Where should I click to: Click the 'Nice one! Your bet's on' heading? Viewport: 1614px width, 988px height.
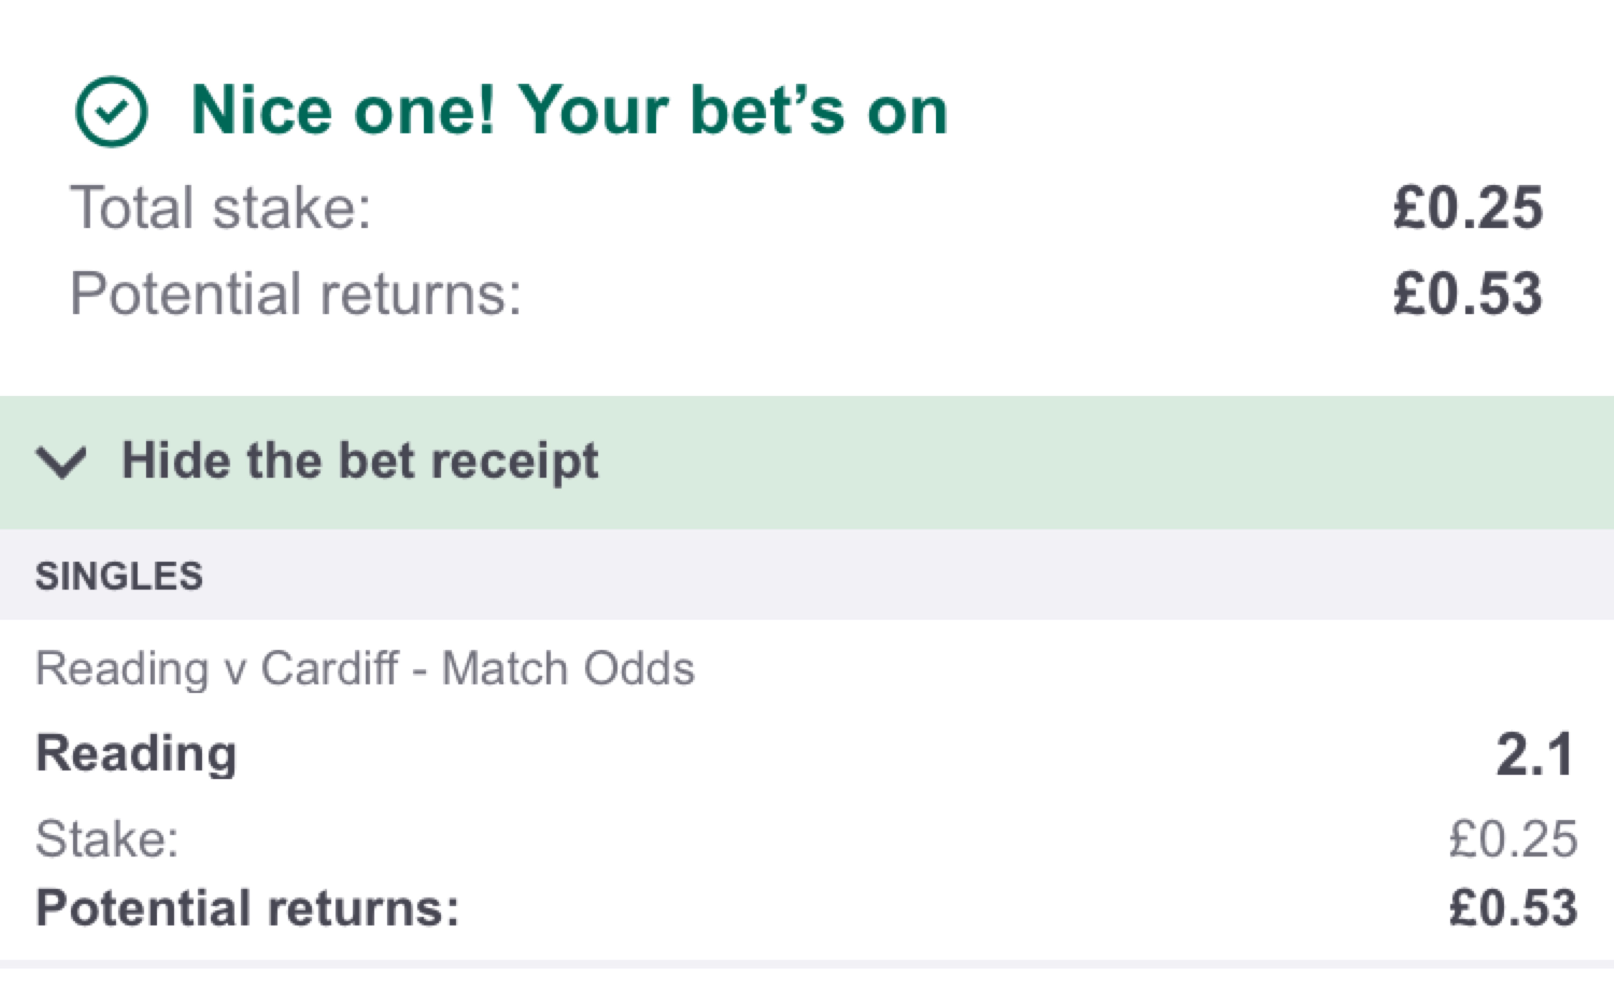(569, 111)
